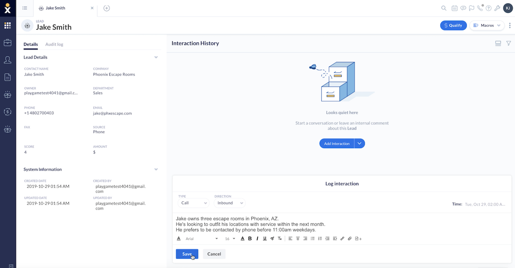515x268 pixels.
Task: Click the tab list icon left of Jake Smith tab
Action: coord(25,8)
